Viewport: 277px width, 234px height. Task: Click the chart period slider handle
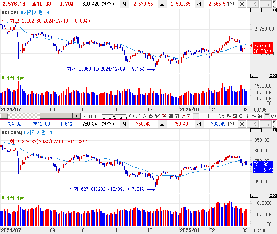point(114,116)
